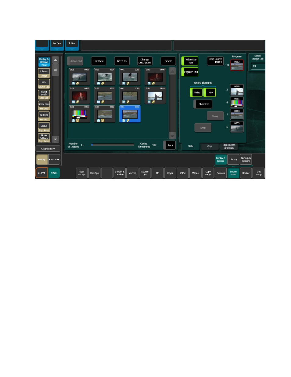The image size is (291, 377).
Task: Select output 5 still 0013
Action: (237, 114)
